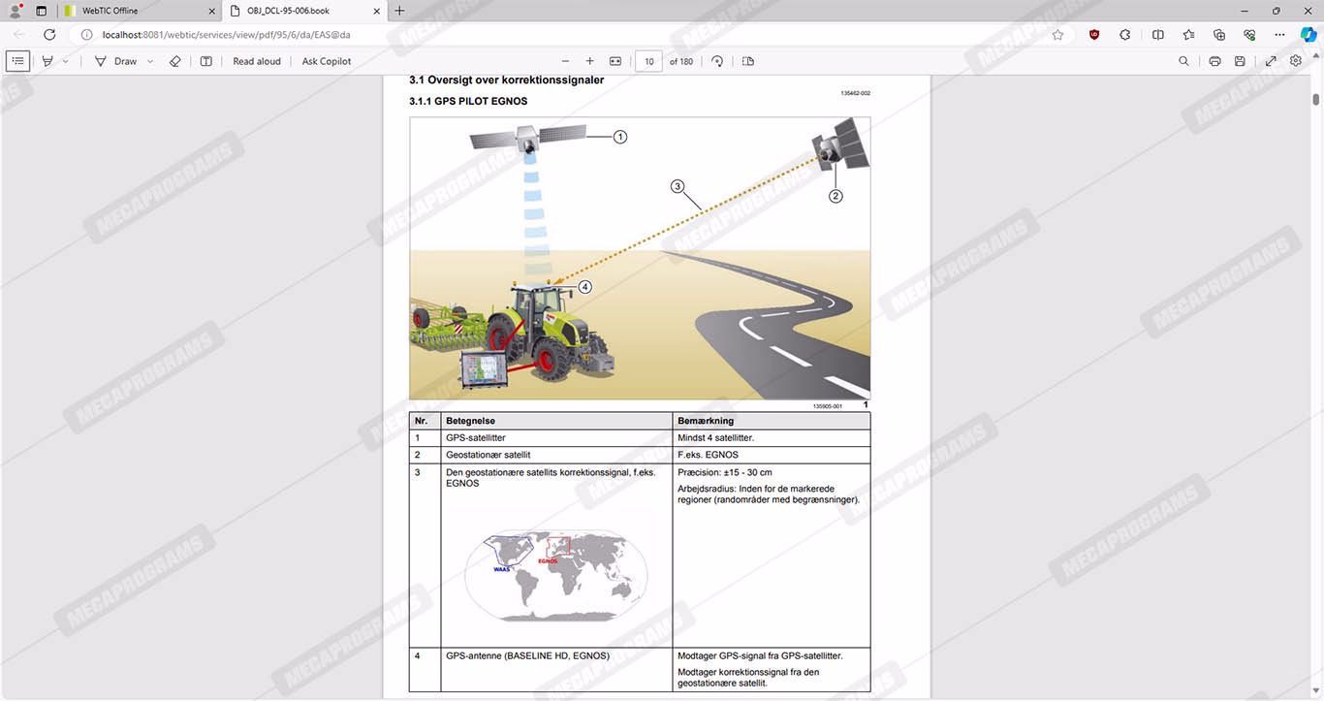Print the PDF document

point(1214,61)
